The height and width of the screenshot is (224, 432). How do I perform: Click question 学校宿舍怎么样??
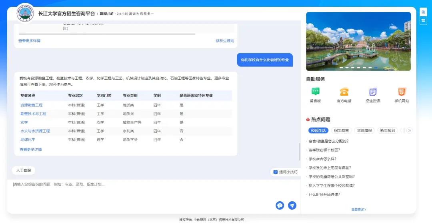click(322, 159)
